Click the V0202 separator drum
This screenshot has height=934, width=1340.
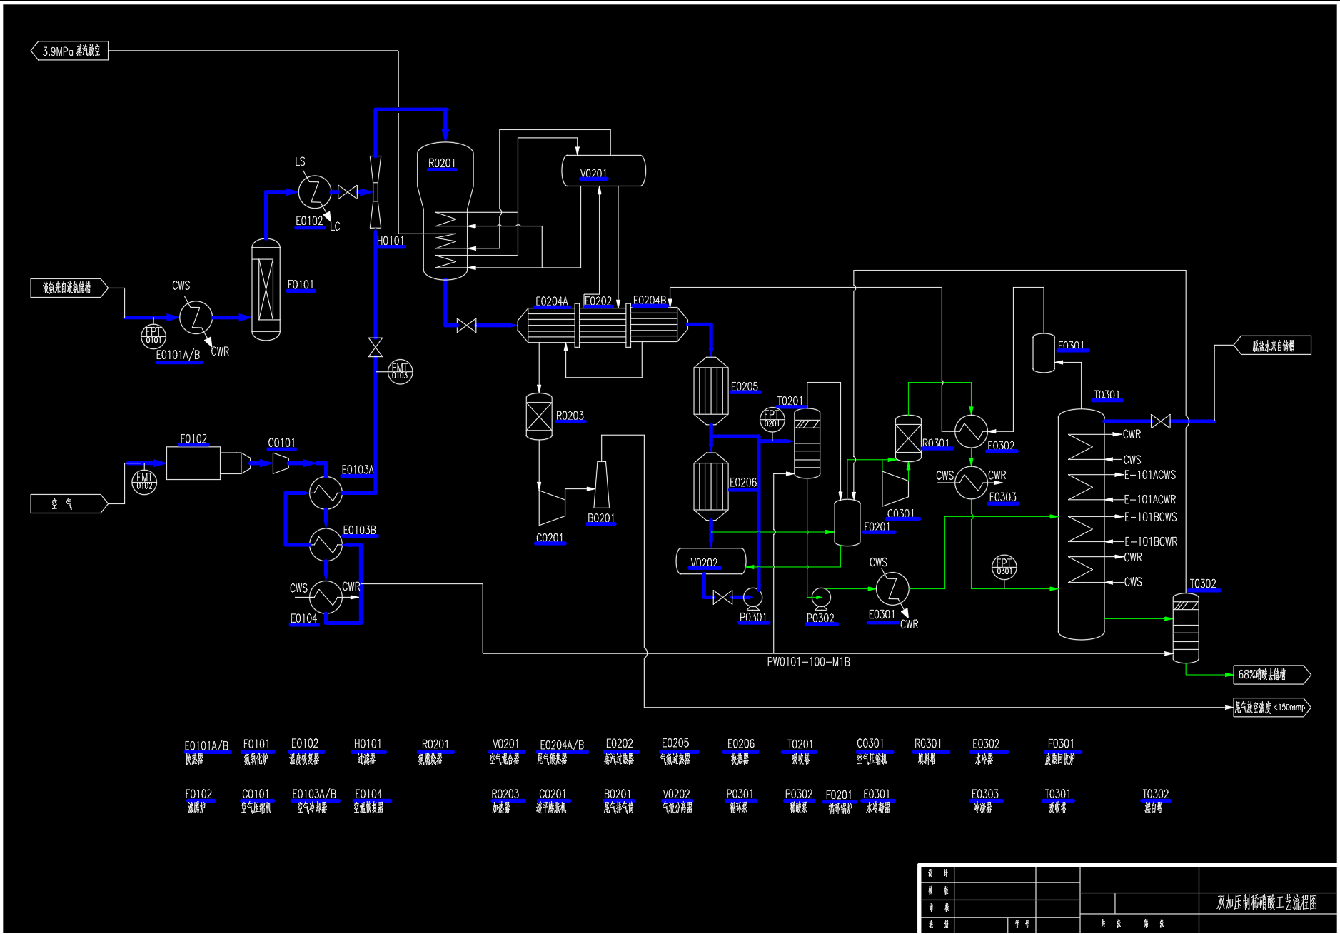tap(710, 561)
